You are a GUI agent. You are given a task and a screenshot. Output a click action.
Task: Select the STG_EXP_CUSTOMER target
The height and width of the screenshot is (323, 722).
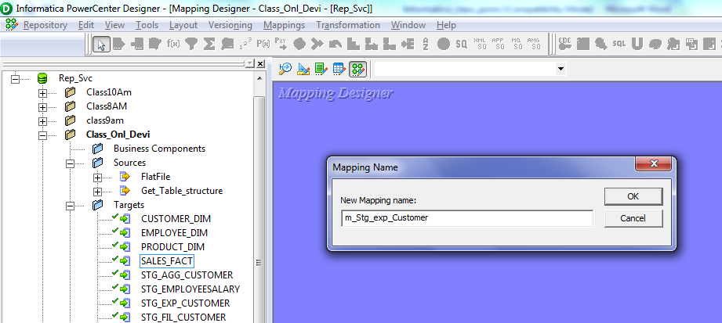point(185,303)
